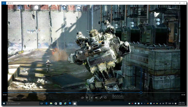Viewport: 188px width, 107px height.
Task: Pause the video playback
Action: click(92, 98)
